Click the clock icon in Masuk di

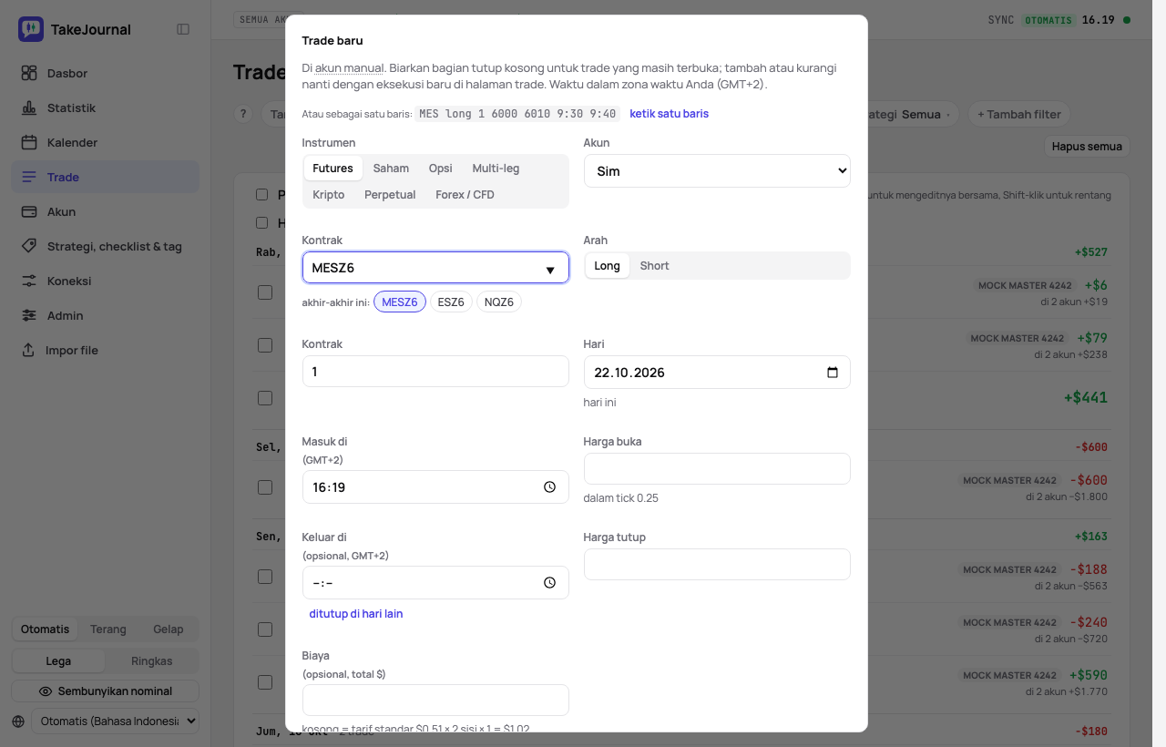(x=549, y=487)
